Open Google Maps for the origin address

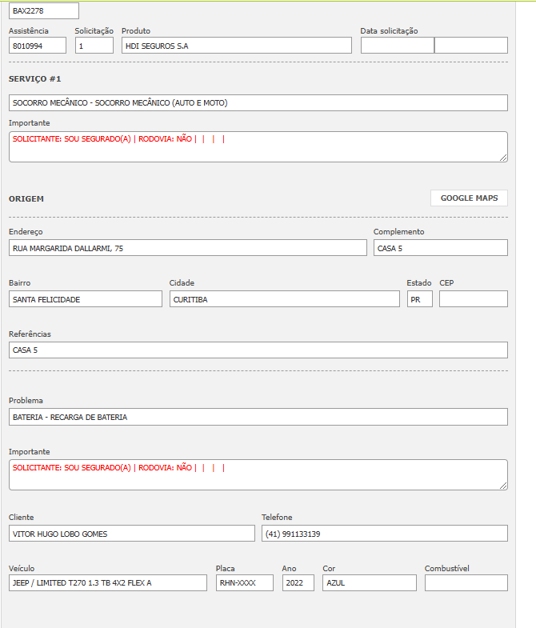[x=469, y=198]
